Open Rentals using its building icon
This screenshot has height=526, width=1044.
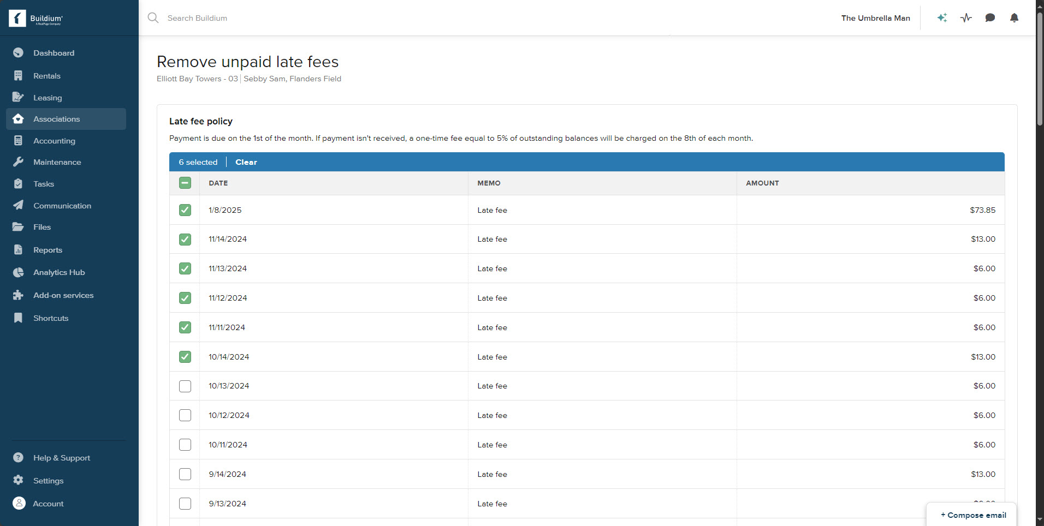pos(18,76)
